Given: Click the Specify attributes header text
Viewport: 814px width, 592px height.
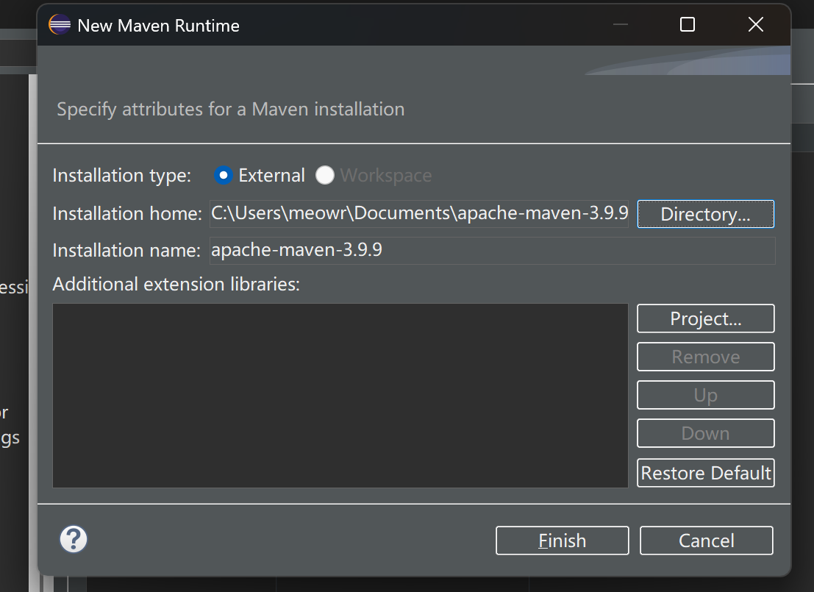Looking at the screenshot, I should coord(231,110).
